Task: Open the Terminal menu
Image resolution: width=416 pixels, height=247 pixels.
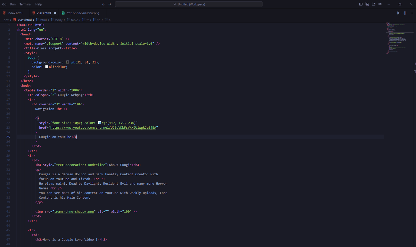Action: pyautogui.click(x=25, y=4)
